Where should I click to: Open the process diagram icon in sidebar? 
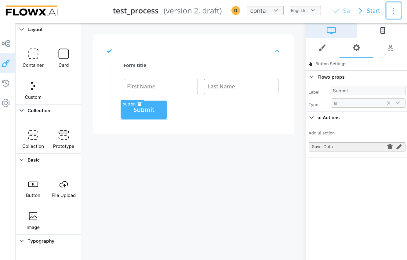point(6,44)
